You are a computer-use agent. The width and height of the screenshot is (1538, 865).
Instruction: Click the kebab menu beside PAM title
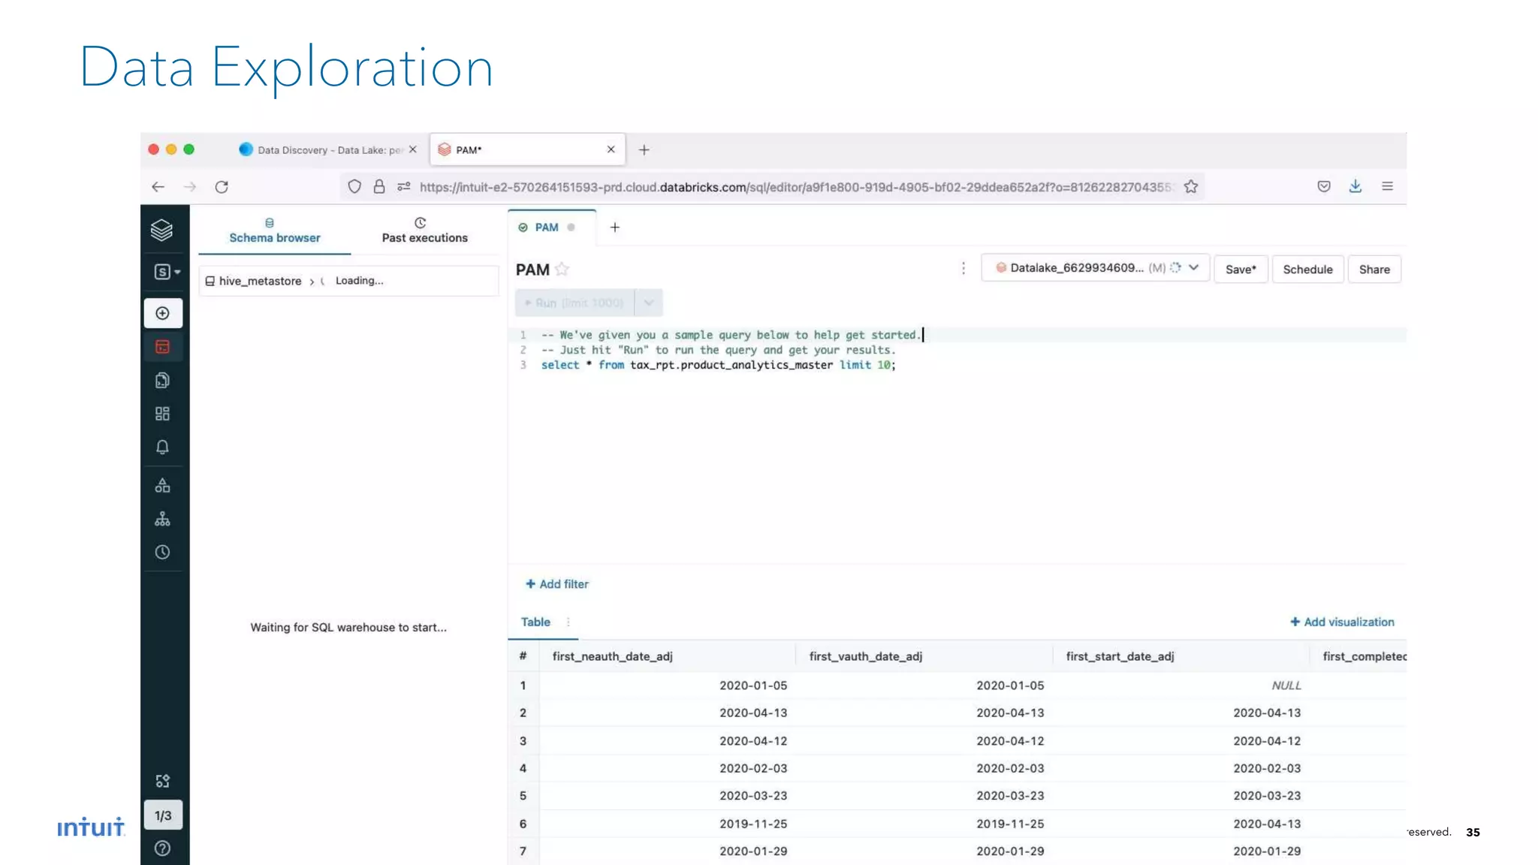coord(964,269)
